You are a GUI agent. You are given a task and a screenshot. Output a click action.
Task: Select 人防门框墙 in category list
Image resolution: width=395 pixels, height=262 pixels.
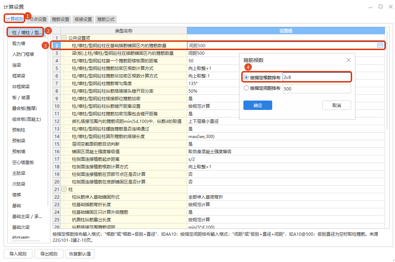(23, 54)
